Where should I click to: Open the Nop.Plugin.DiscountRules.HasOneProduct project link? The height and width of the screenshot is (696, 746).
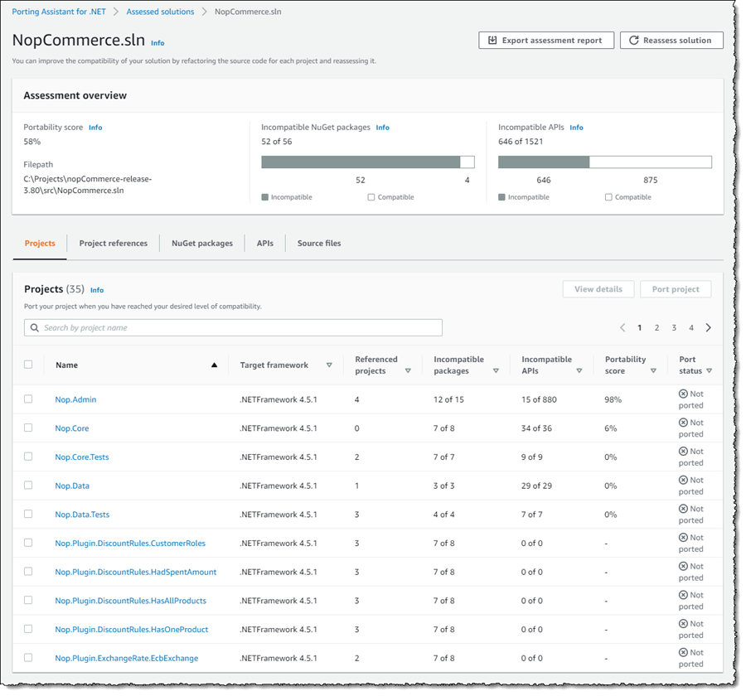131,630
